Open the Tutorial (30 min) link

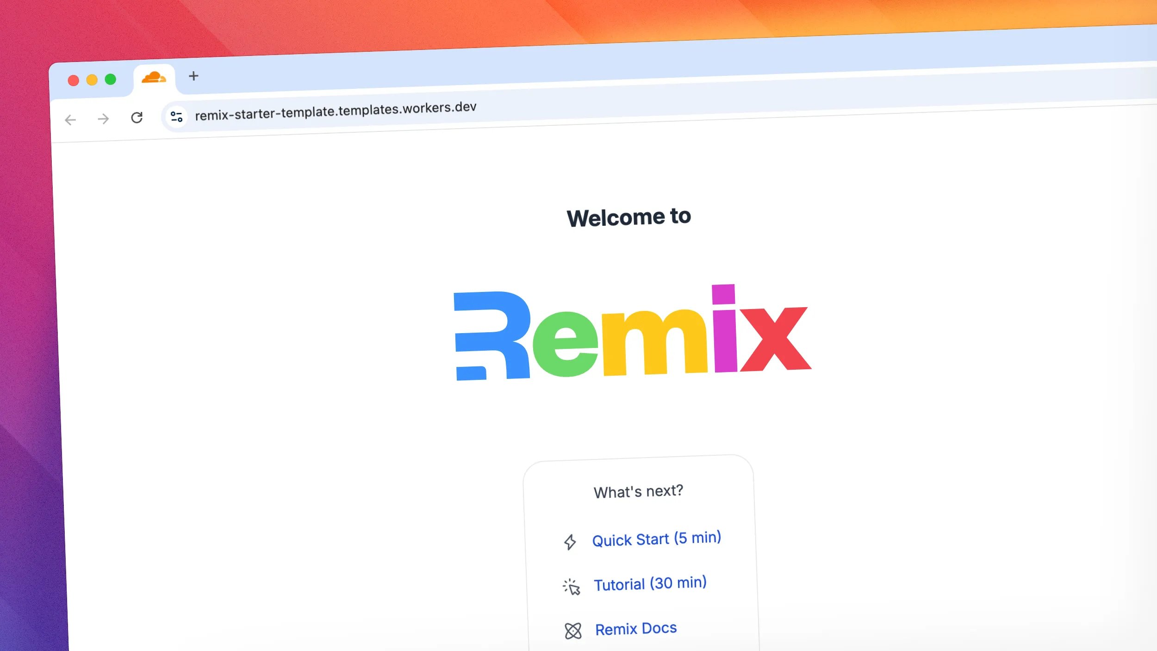[650, 583]
